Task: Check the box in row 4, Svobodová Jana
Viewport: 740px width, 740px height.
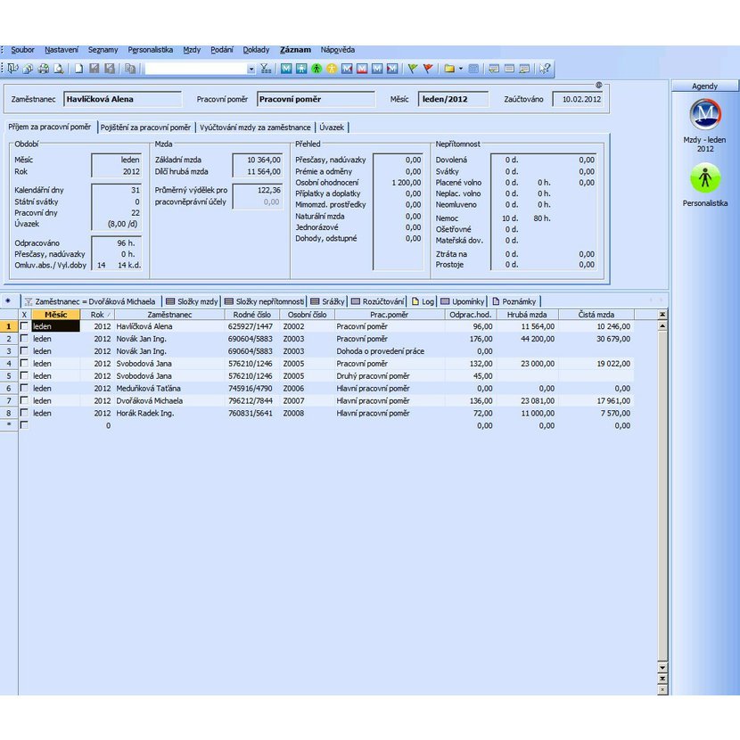Action: (x=24, y=364)
